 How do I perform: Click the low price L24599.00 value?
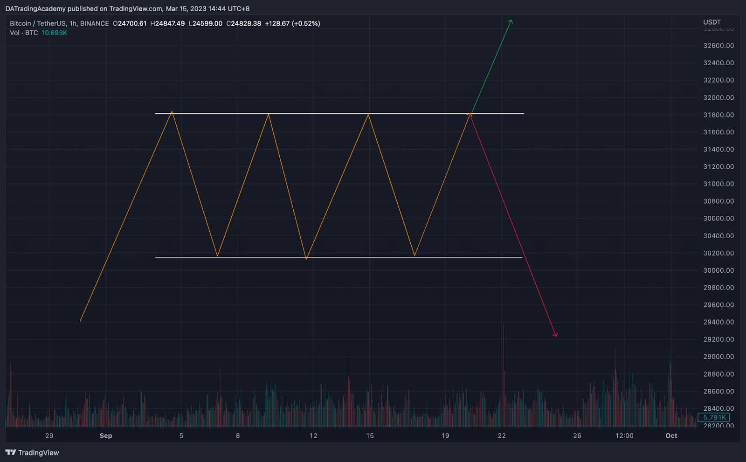tap(206, 23)
